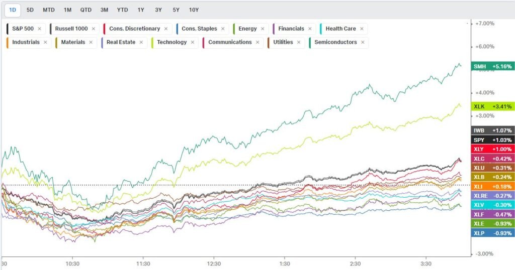Click the Materials color bar swatch
515x270 pixels.
click(x=57, y=42)
